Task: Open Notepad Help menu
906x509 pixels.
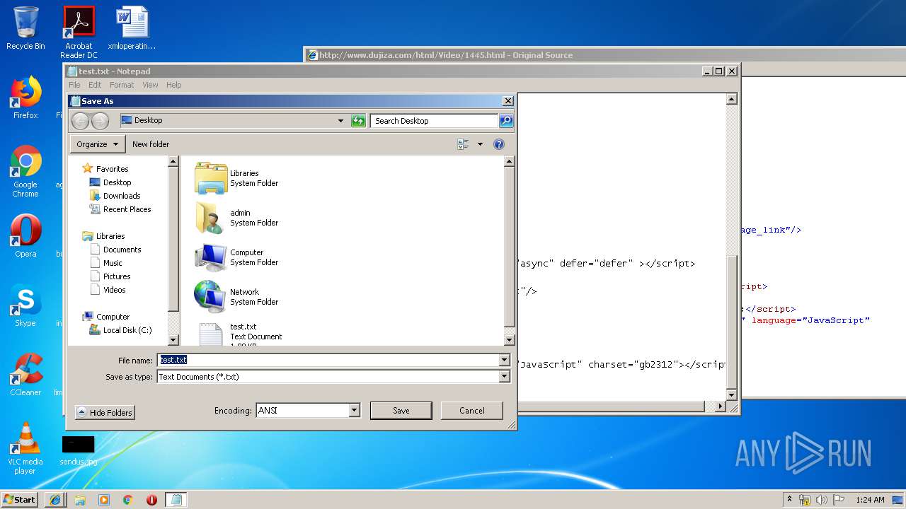Action: [174, 85]
